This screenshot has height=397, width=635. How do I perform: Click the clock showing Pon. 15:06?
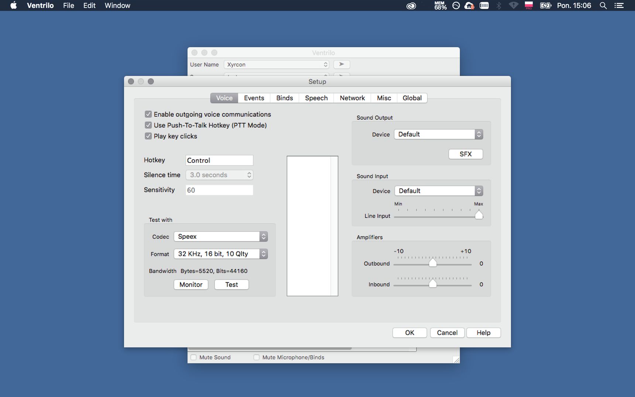point(574,6)
